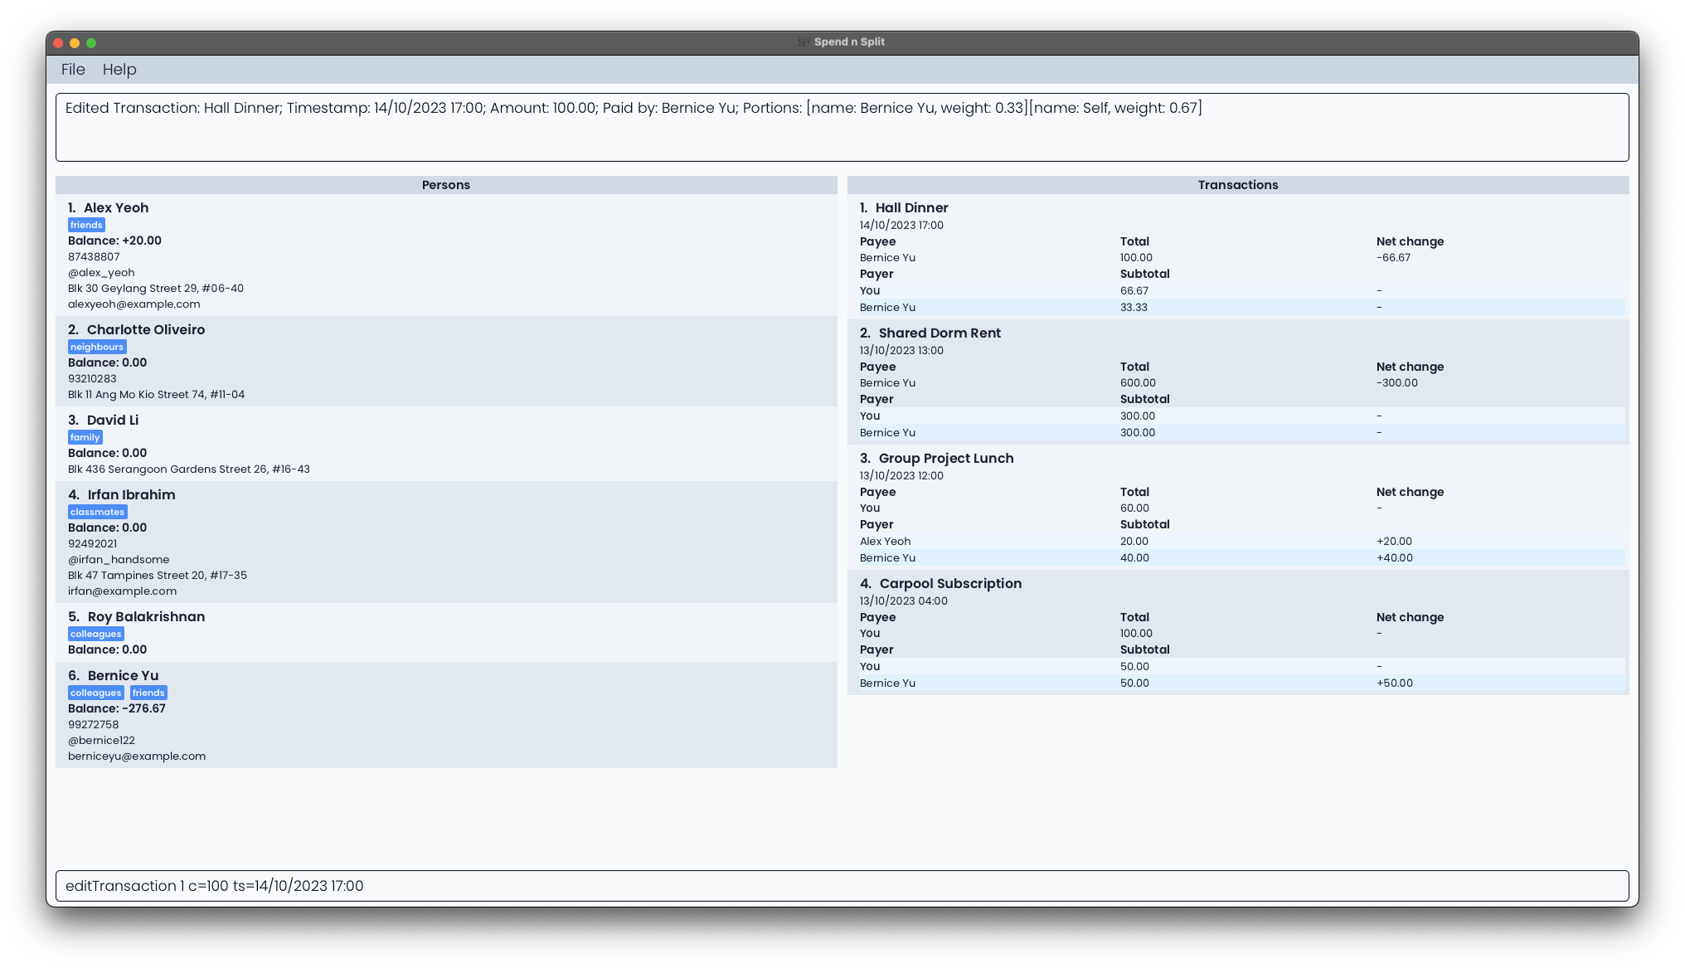This screenshot has width=1685, height=968.
Task: Click net change +40.00
Action: point(1395,558)
